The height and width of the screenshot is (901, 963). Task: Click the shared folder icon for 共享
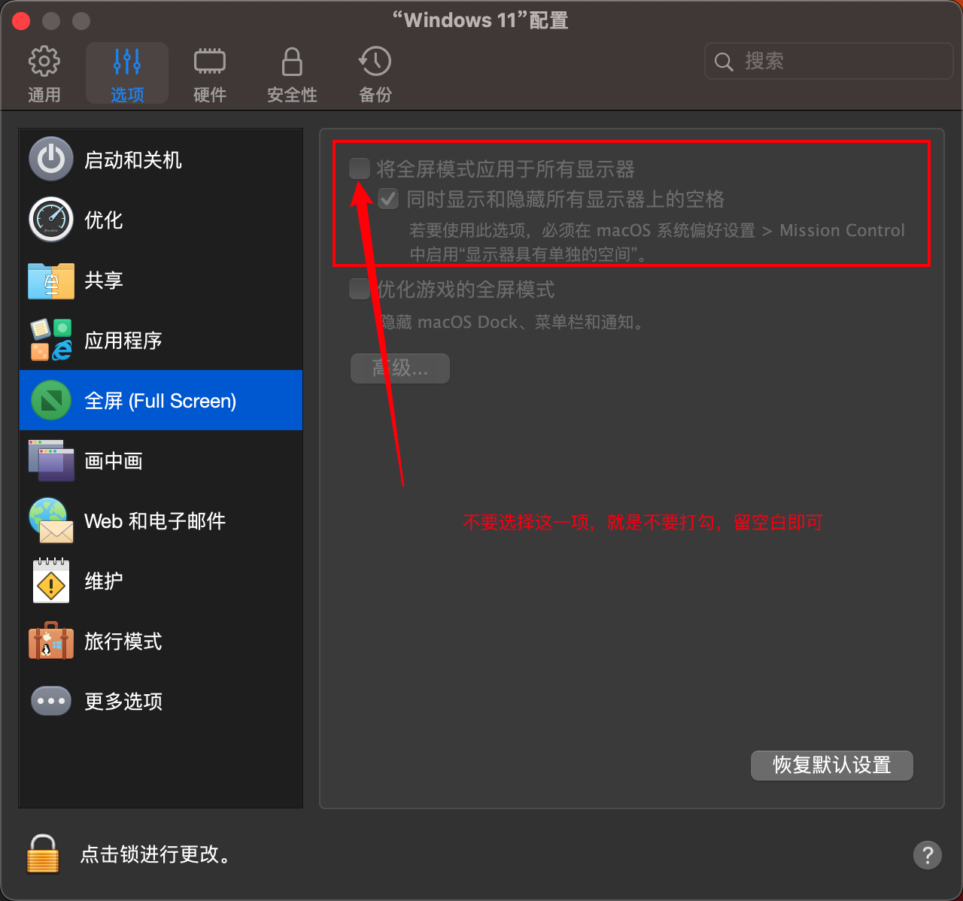[x=51, y=281]
